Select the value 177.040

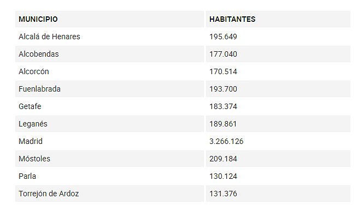click(x=223, y=54)
